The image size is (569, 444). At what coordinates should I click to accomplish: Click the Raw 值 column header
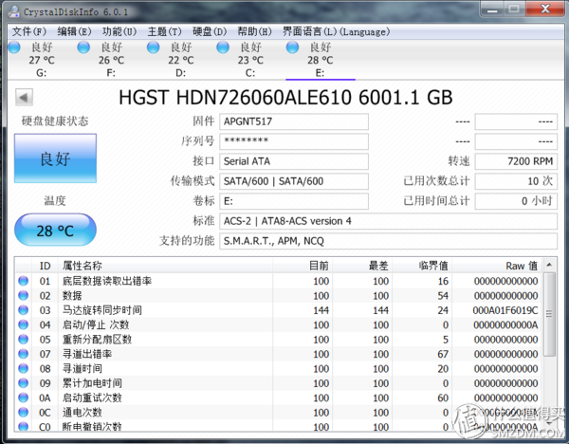tap(497, 266)
